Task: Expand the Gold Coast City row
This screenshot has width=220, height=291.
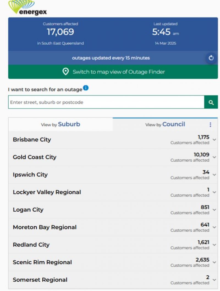Action: 214,157
